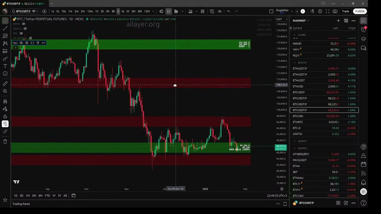Open the chart style dropdown arrow
Viewport: 381px width, 214px height.
tap(182, 11)
